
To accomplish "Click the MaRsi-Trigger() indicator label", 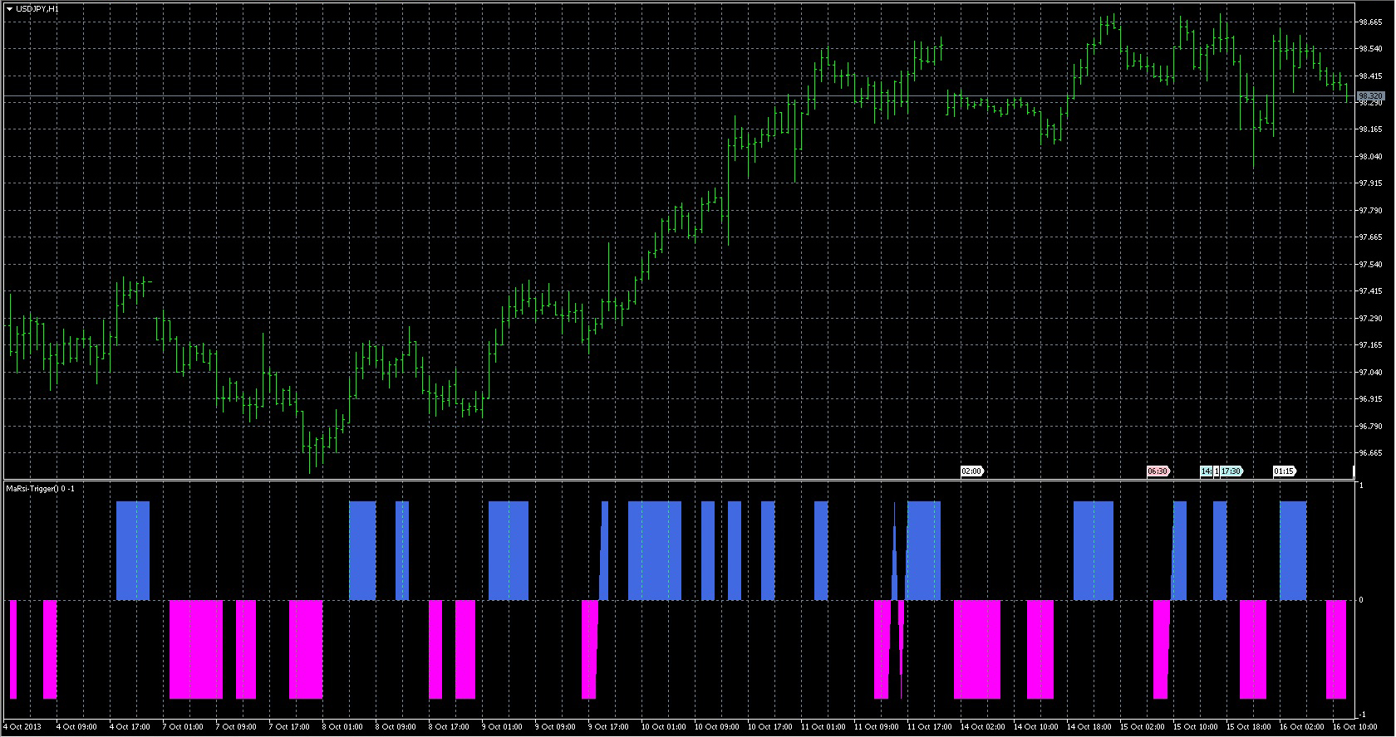I will point(40,489).
